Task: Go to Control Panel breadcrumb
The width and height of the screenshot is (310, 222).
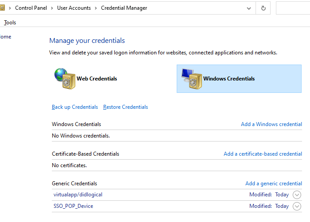Action: click(31, 8)
